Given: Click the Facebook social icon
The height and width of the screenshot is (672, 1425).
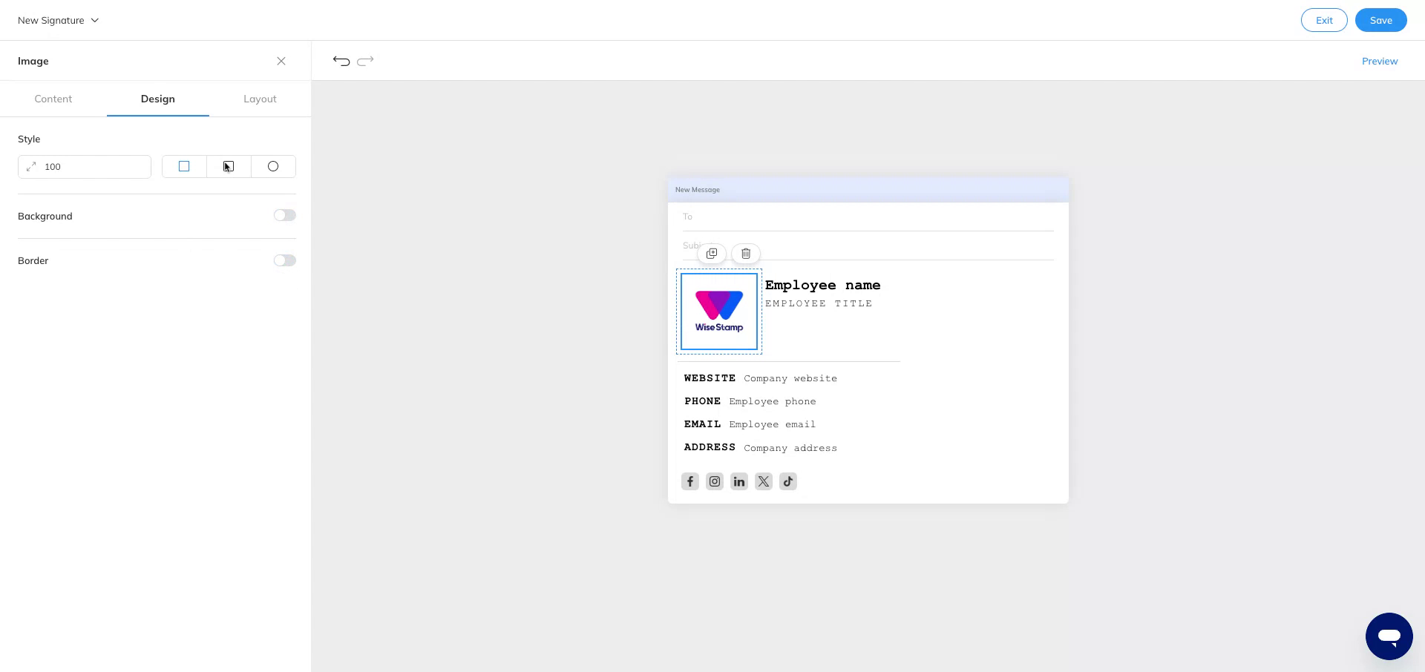Looking at the screenshot, I should point(689,481).
